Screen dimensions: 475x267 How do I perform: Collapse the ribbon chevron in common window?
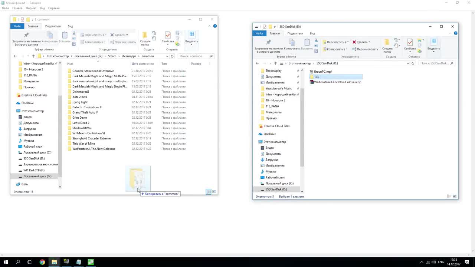pyautogui.click(x=210, y=26)
